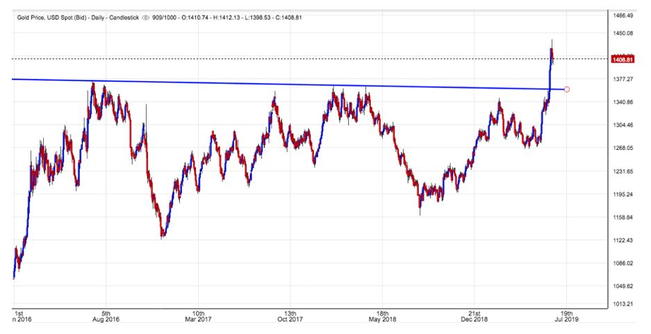Click the red 1408.81 current price tag
The image size is (651, 334).
click(620, 60)
